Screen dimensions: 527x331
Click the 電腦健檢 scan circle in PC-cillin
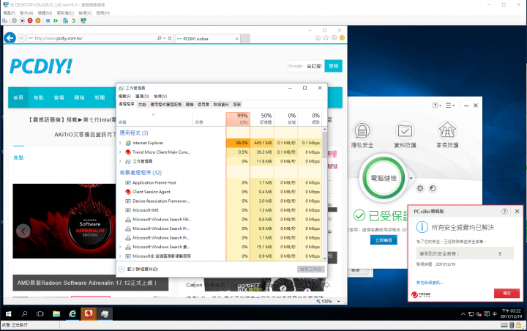click(384, 178)
